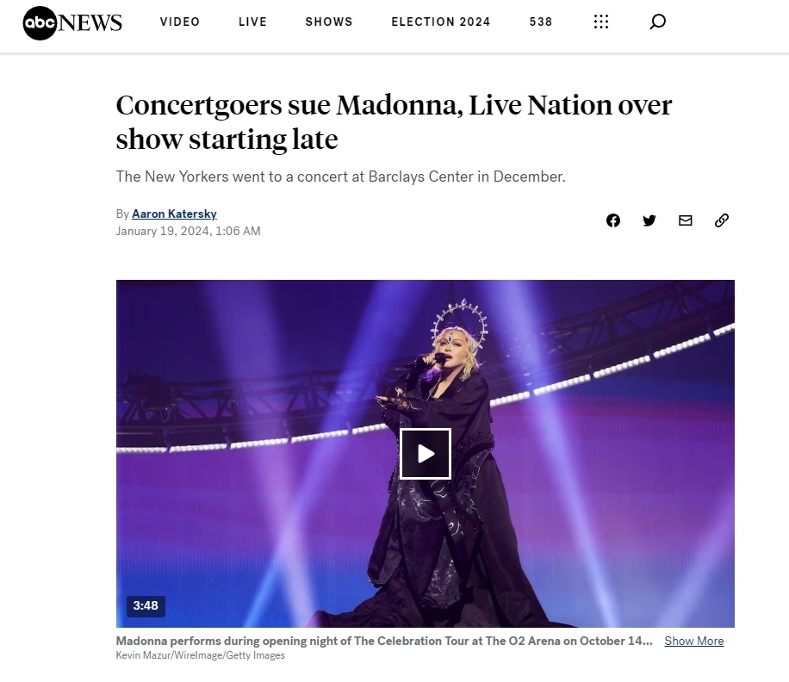Click the article headline about Madonna lawsuit
The width and height of the screenshot is (789, 682).
[x=394, y=121]
